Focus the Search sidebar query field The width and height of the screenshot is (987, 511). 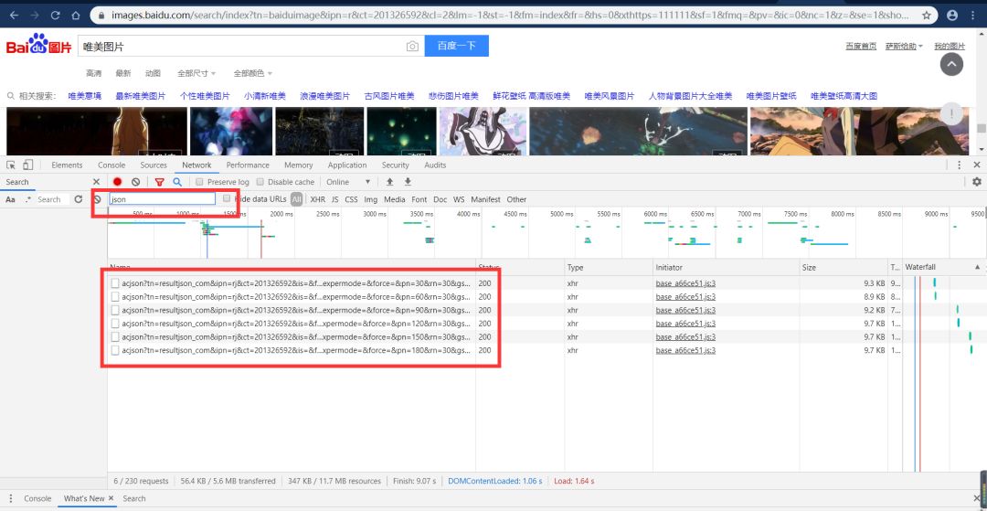[52, 199]
